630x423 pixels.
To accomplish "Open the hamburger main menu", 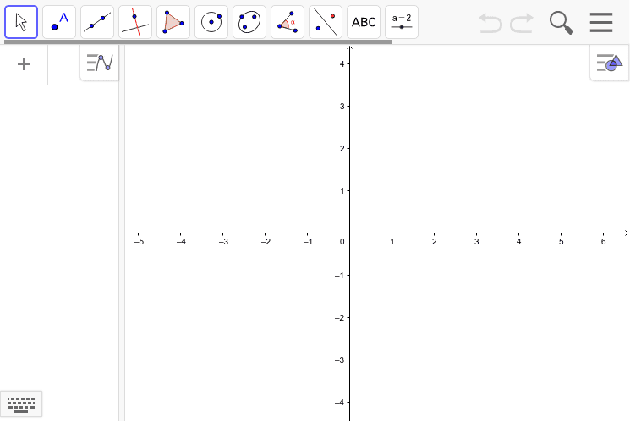I will 601,22.
